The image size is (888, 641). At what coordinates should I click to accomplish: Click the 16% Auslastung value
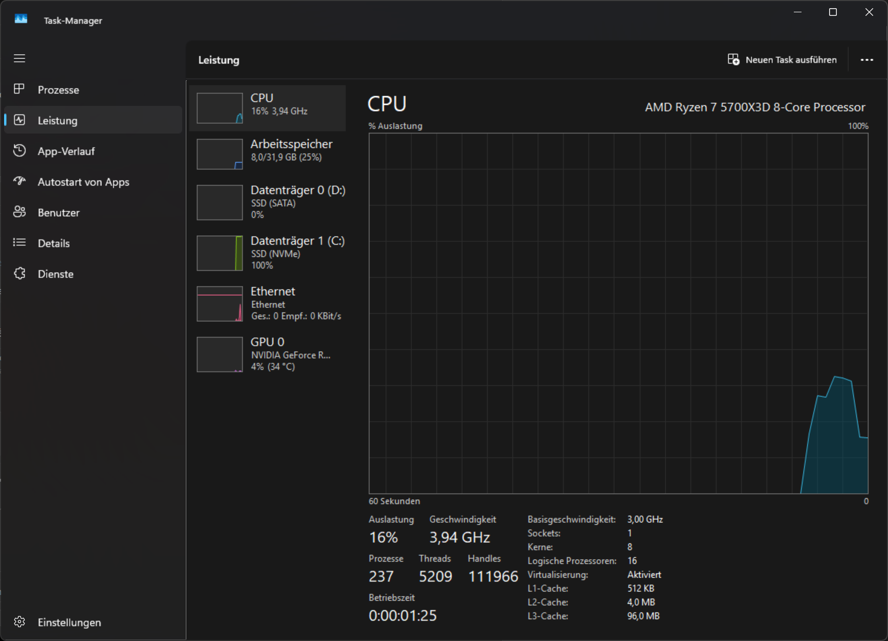(383, 537)
